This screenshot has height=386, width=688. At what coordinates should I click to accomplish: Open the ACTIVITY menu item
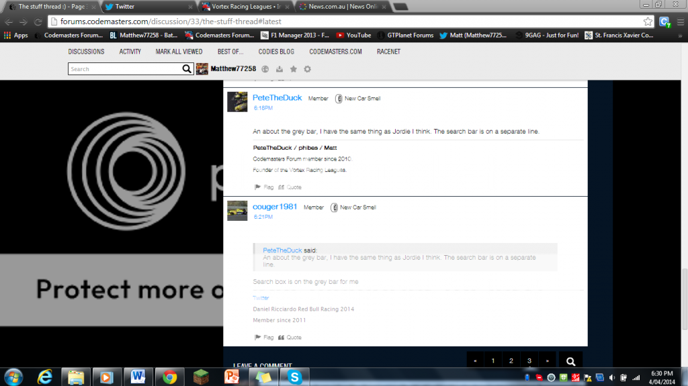tap(130, 52)
